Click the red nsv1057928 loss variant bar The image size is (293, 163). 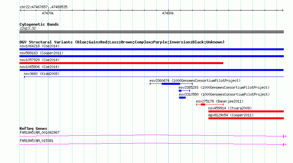click(x=121, y=63)
